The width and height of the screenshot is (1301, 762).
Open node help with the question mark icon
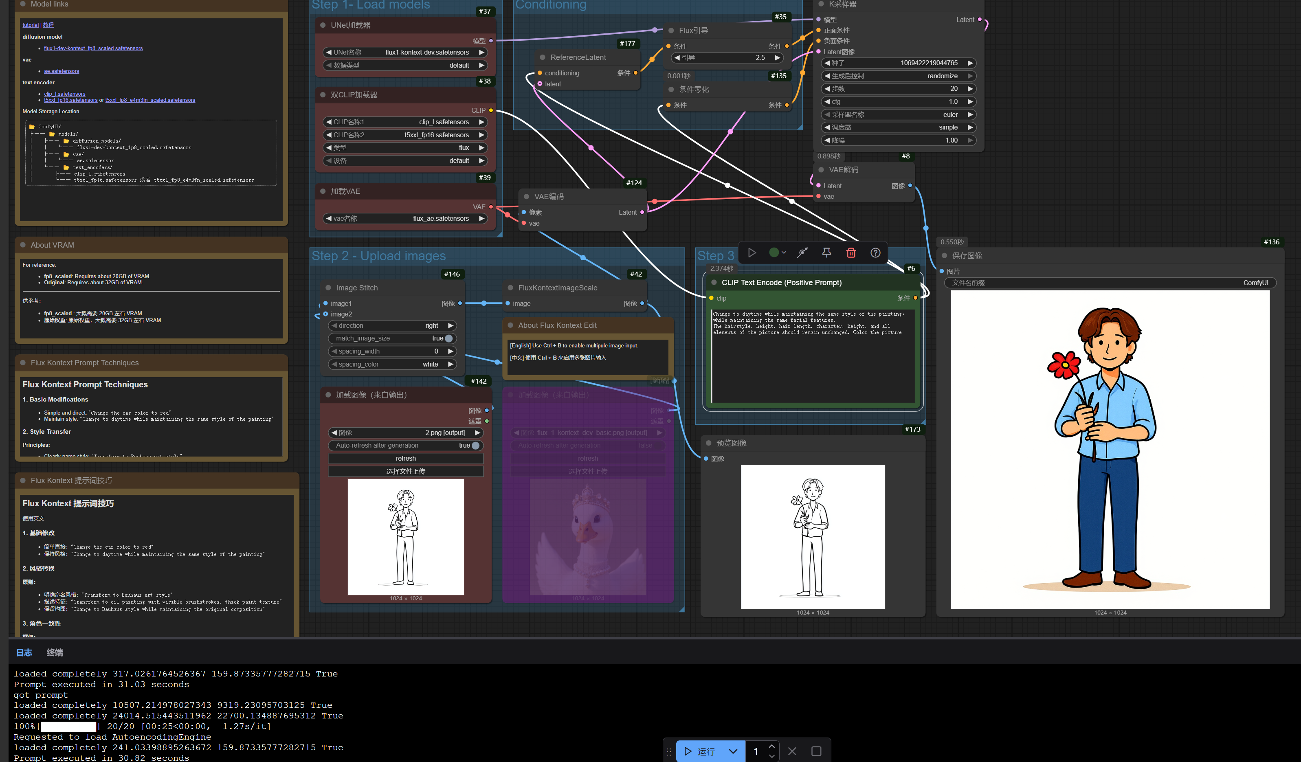(876, 253)
